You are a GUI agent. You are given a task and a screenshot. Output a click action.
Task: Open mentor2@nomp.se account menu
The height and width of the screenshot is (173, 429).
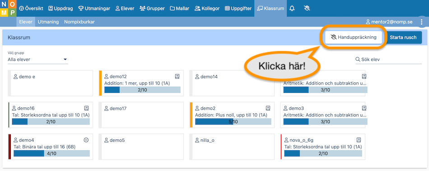point(389,22)
